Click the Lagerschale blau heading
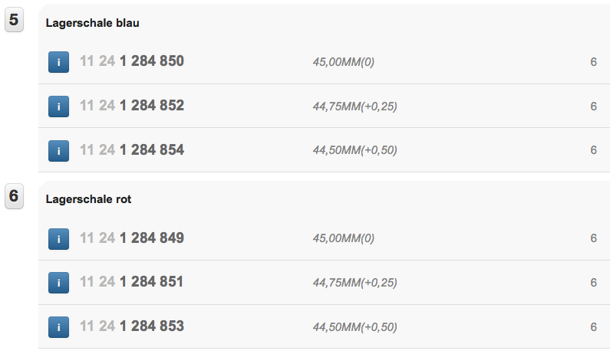This screenshot has width=610, height=354. point(92,23)
